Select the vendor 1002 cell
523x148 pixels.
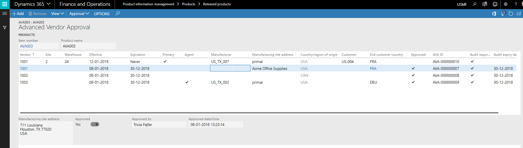tap(24, 75)
